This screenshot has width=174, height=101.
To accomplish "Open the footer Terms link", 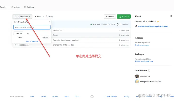I will 32,96.
